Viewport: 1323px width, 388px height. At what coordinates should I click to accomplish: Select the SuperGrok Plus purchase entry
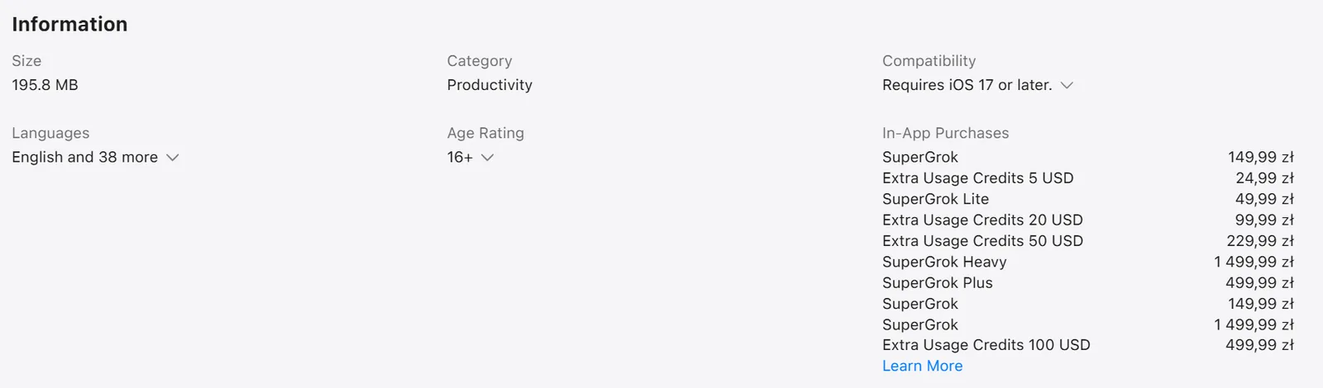click(1088, 282)
